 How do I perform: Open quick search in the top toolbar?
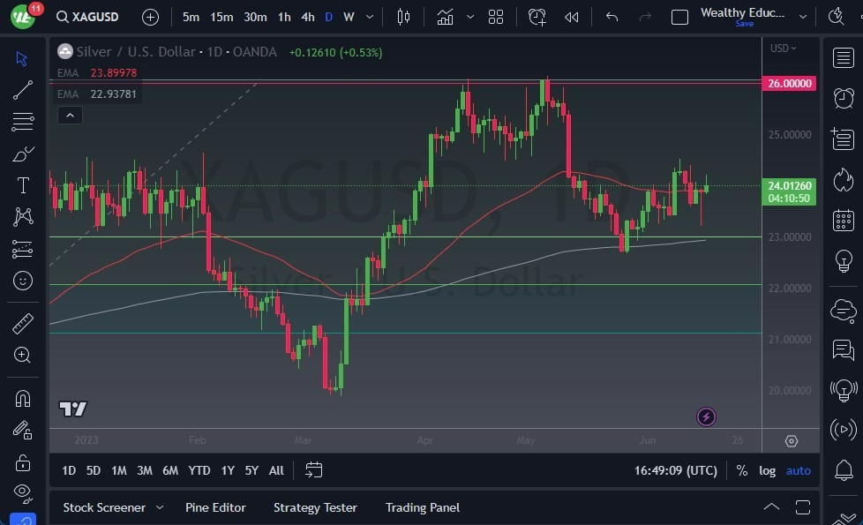pyautogui.click(x=836, y=17)
